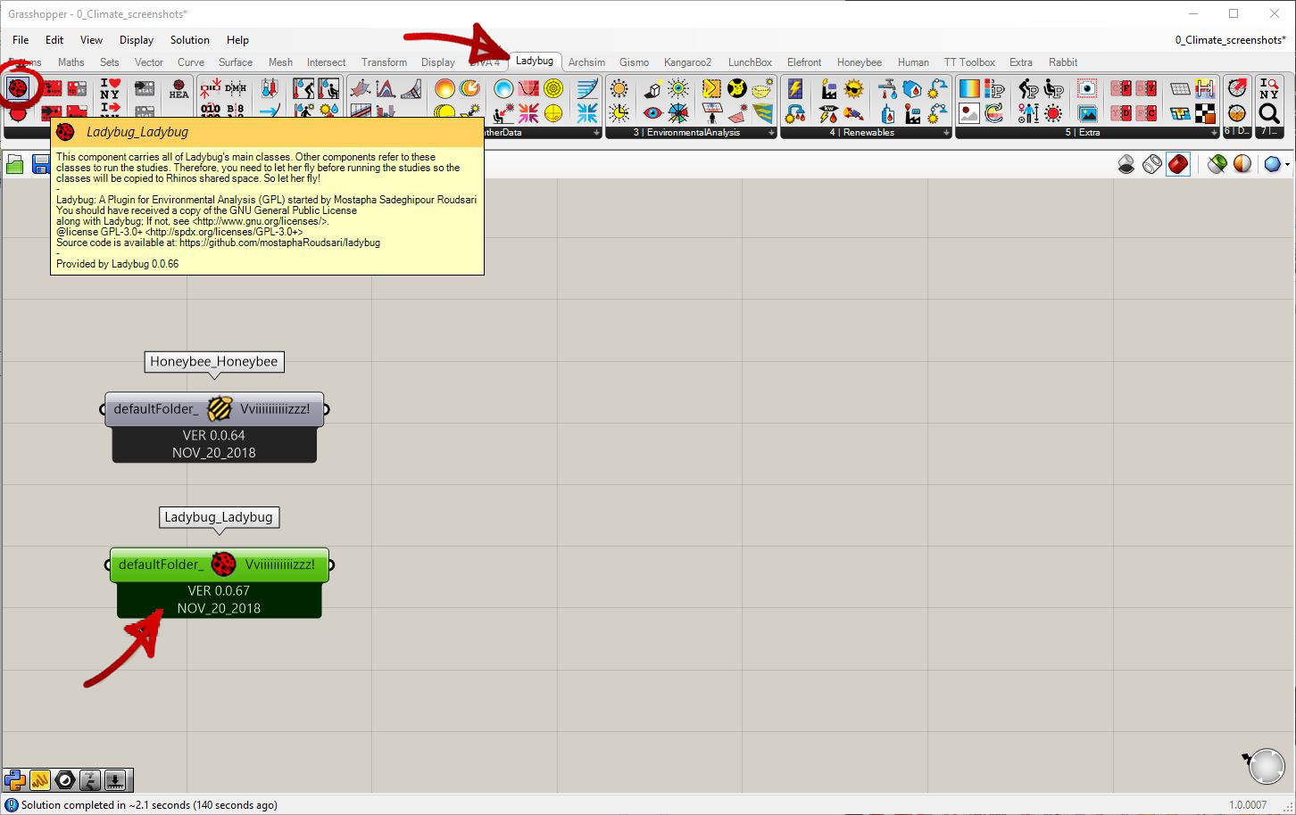Click the magnifying glass search icon in ribbon
This screenshot has width=1296, height=815.
[x=1268, y=113]
